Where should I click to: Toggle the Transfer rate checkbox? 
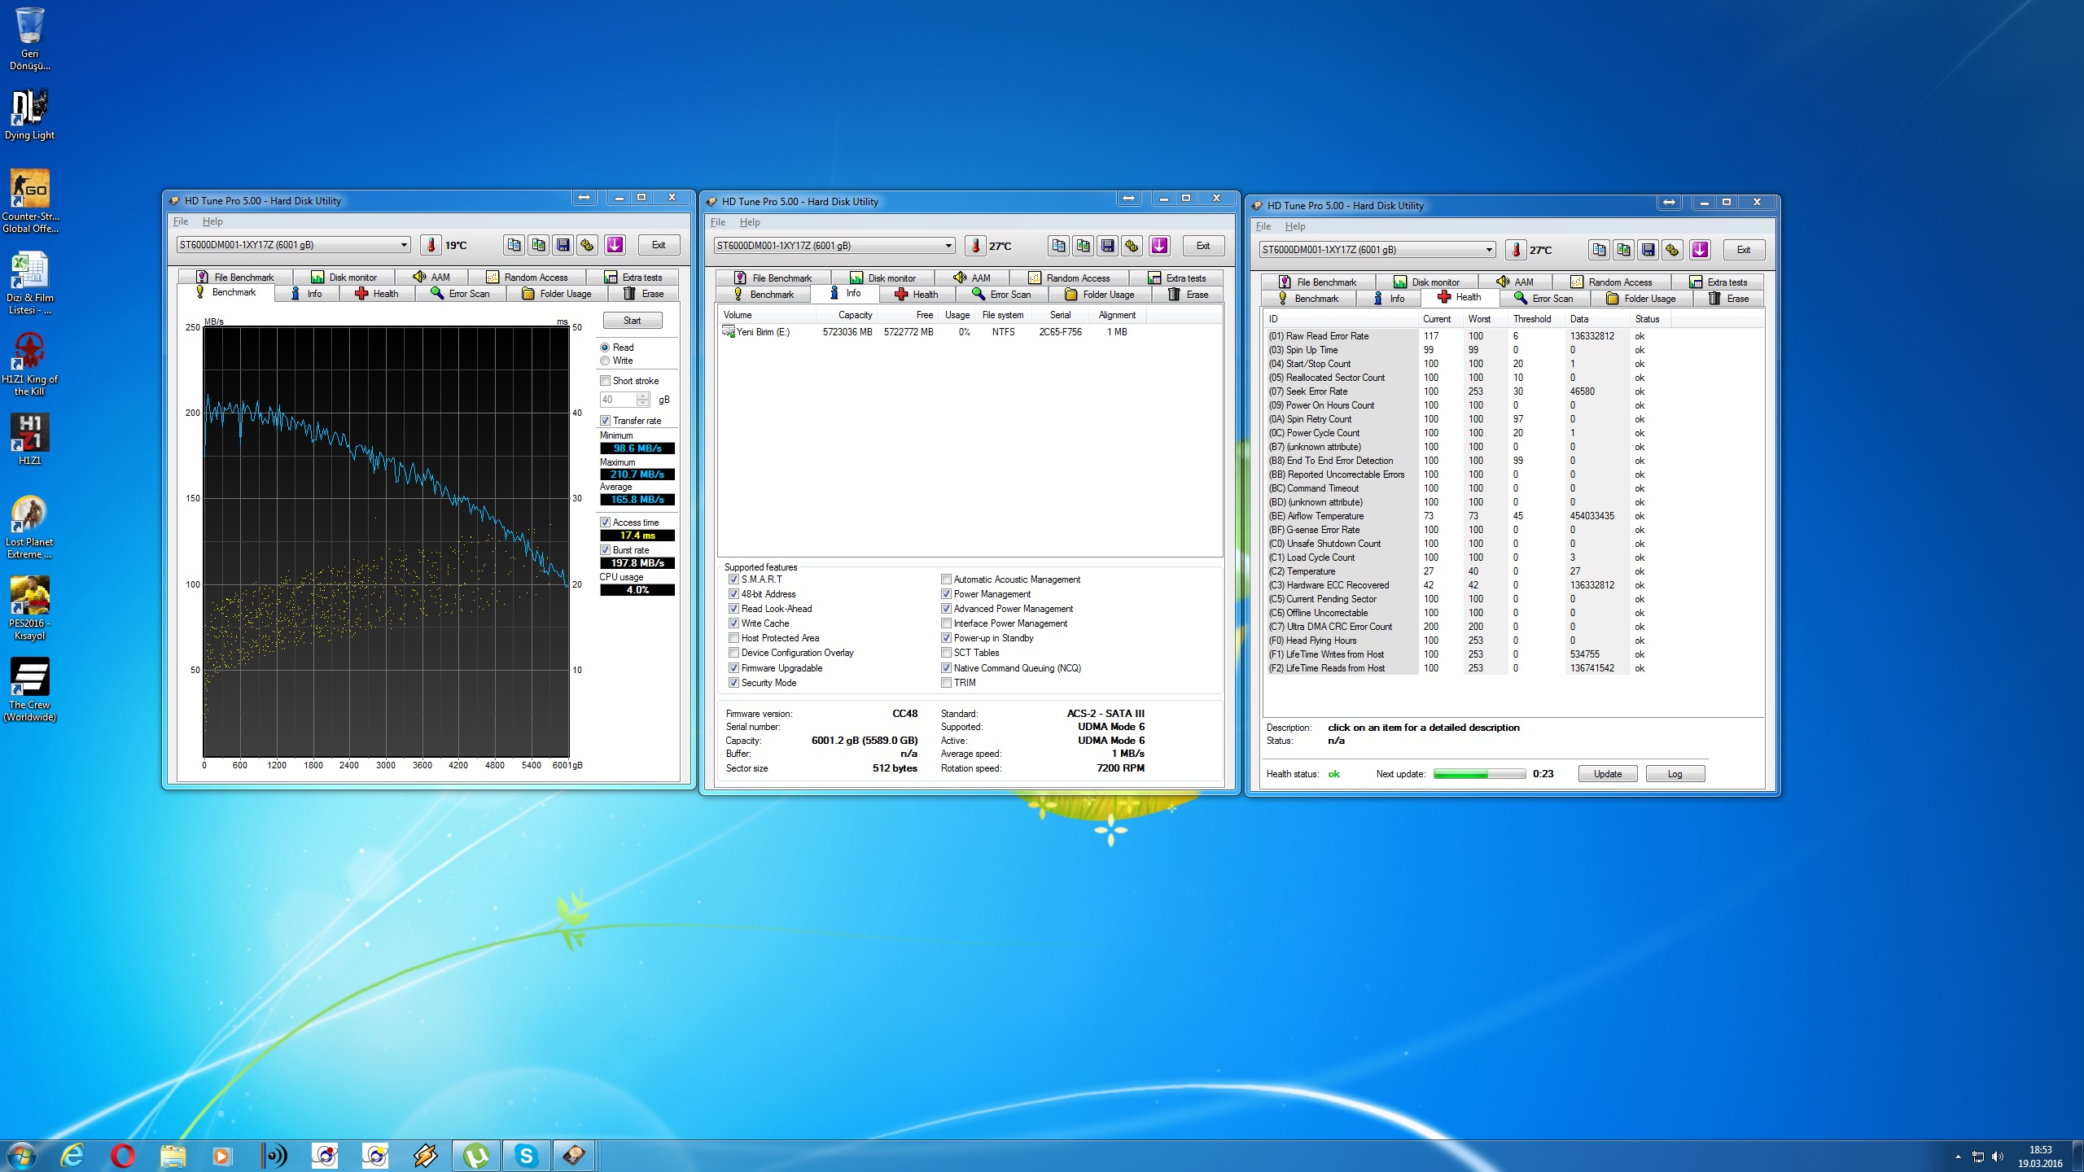coord(605,421)
